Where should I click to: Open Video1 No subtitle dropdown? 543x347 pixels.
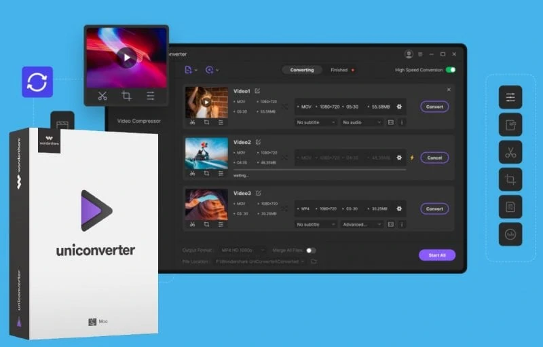316,122
